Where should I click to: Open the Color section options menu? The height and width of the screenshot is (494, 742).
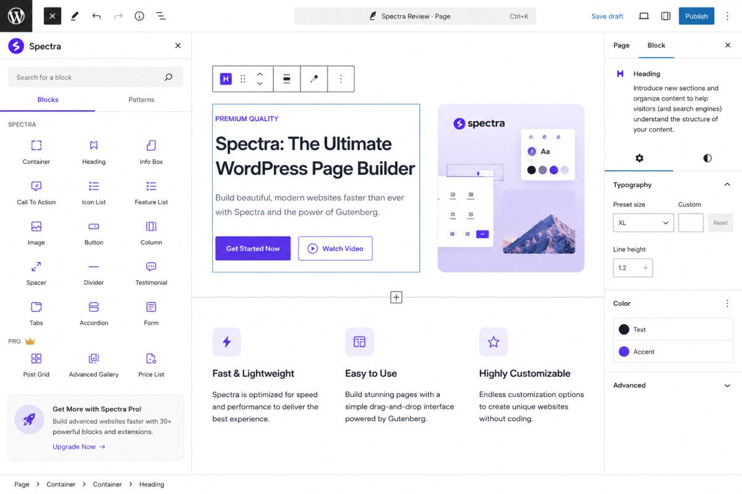[x=727, y=303]
